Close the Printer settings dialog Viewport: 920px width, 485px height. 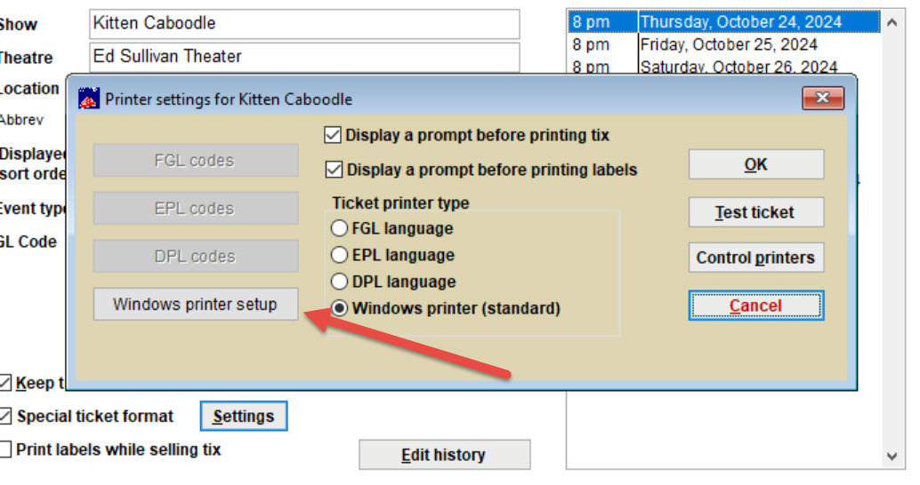pos(823,98)
